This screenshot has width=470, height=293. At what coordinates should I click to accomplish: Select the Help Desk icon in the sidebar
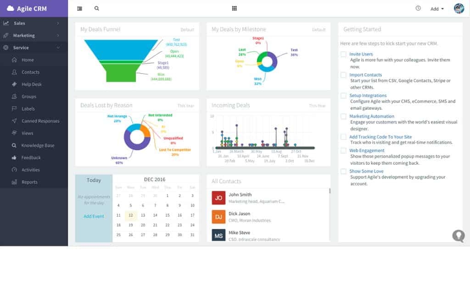coord(14,84)
